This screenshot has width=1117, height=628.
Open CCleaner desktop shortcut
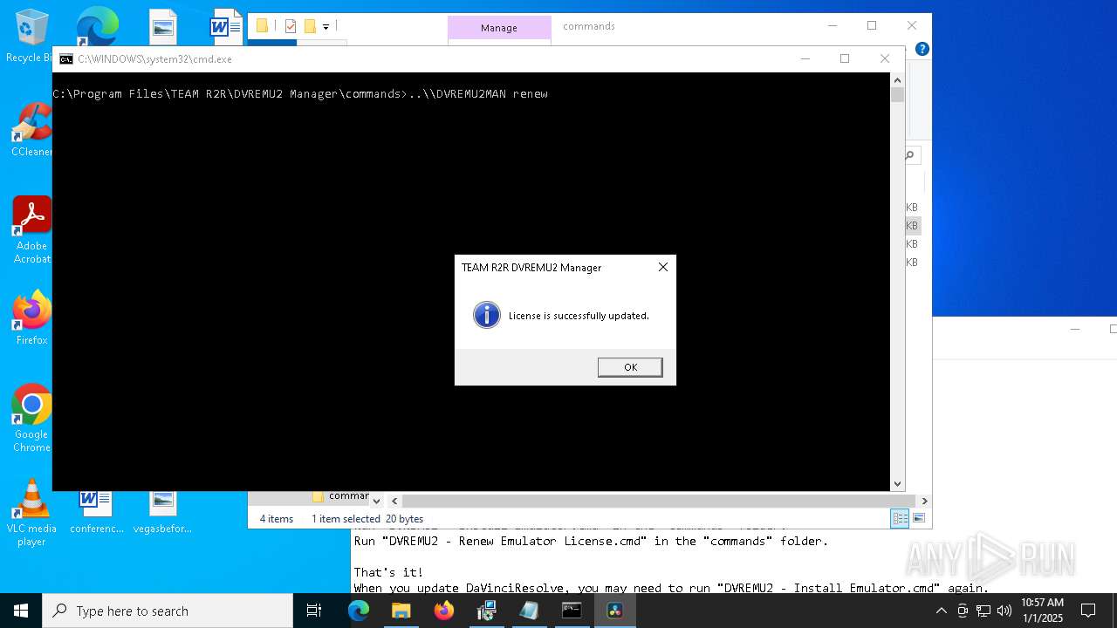coord(31,131)
